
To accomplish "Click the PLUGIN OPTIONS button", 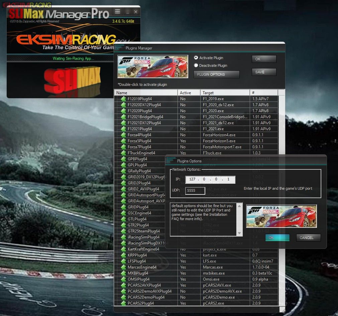I will pos(216,74).
